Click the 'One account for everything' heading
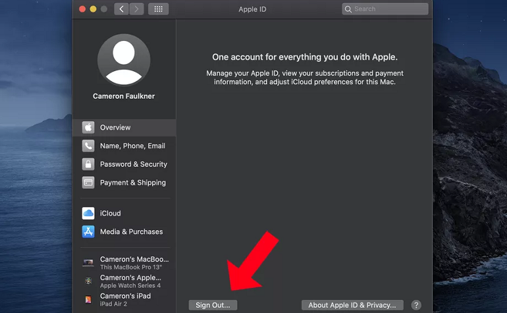Viewport: 507px width, 313px height. [x=305, y=57]
